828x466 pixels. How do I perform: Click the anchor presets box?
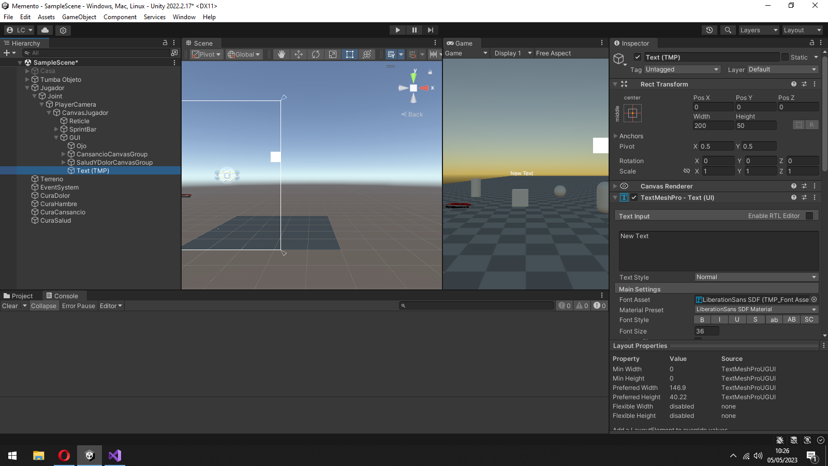point(632,113)
